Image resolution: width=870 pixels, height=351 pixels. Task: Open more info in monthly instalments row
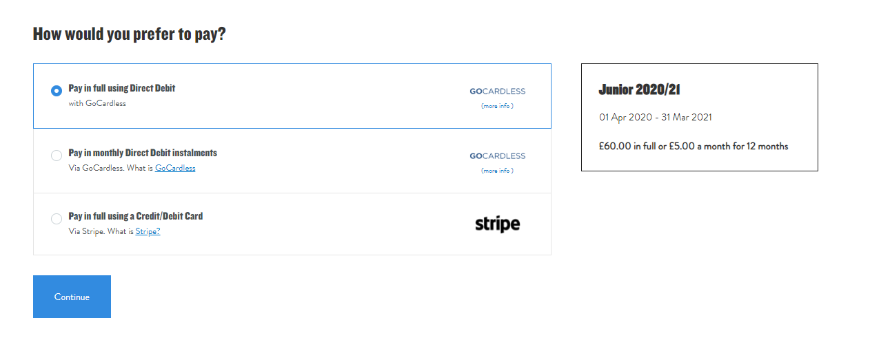point(497,171)
